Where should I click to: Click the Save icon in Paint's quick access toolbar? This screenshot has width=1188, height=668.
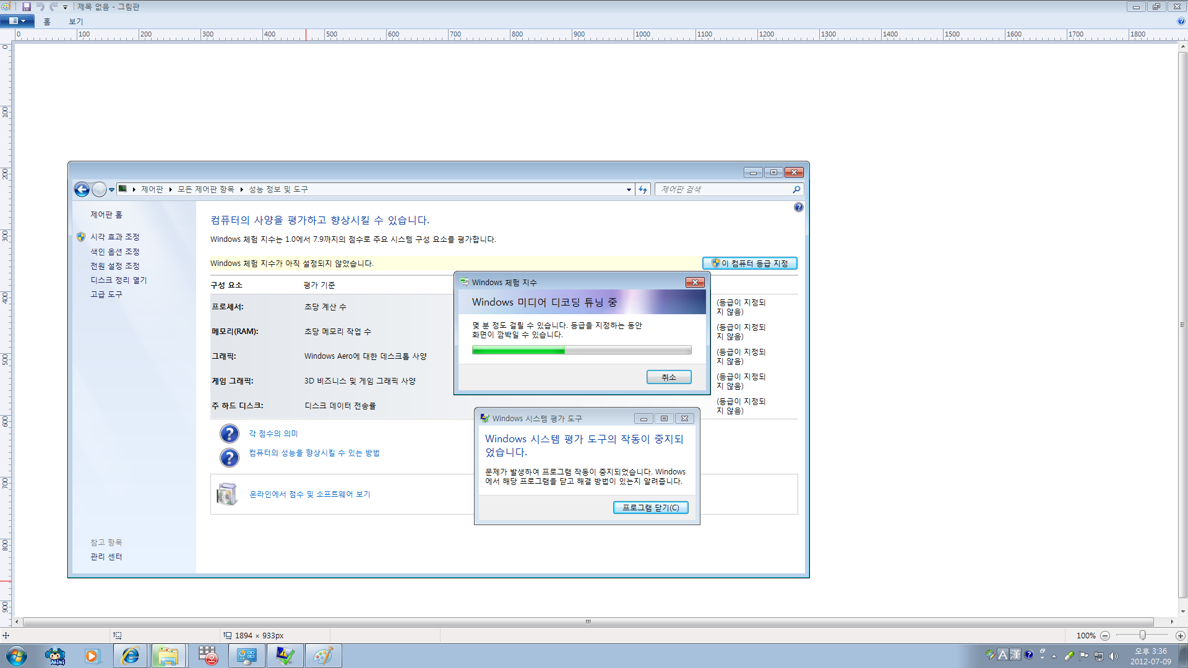(26, 6)
